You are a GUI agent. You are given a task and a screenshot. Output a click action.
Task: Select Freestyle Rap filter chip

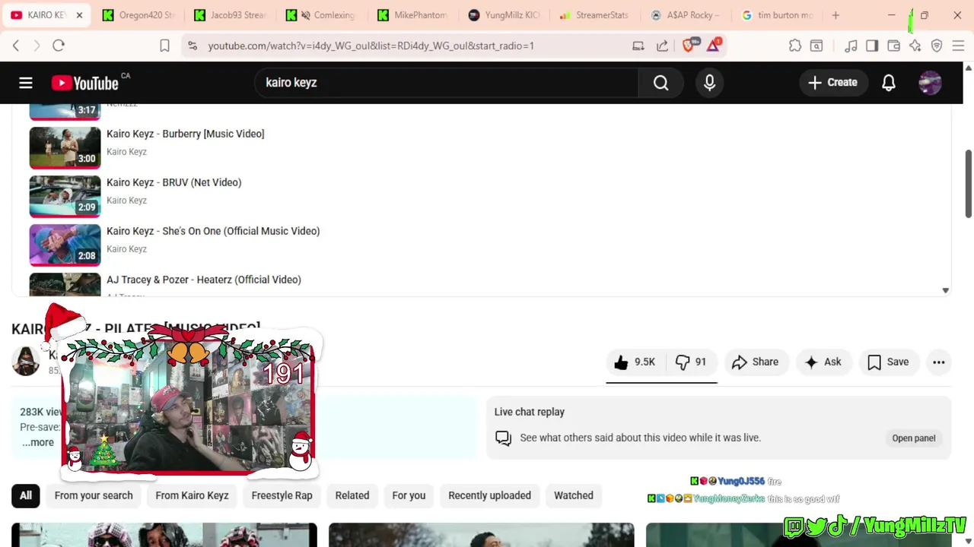tap(282, 495)
